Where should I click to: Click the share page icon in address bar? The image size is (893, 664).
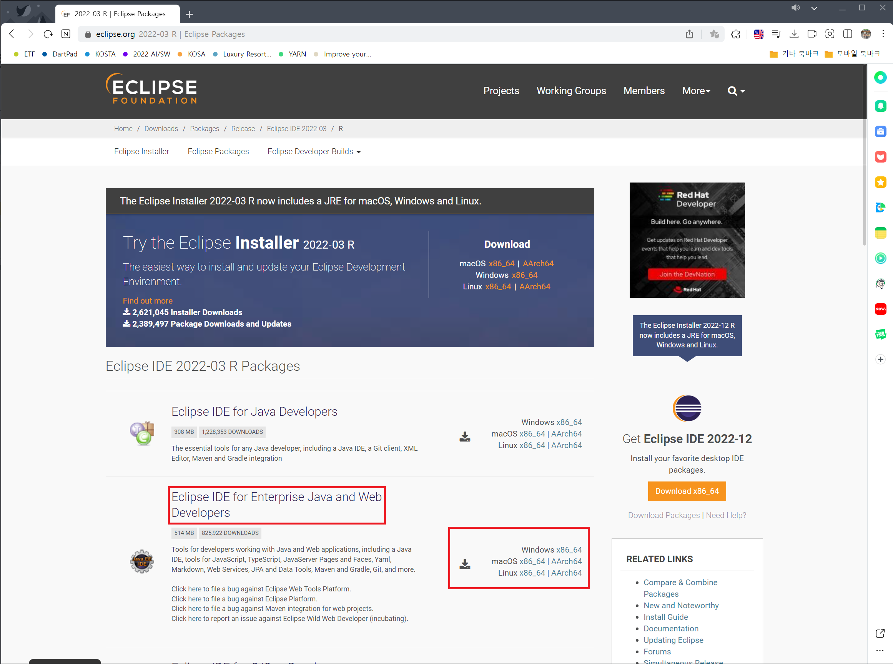689,34
